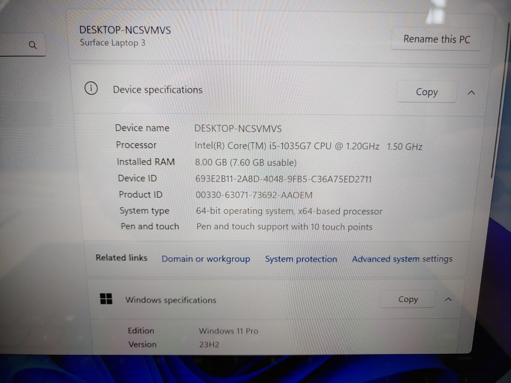Viewport: 511px width, 383px height.
Task: Open the System protection link
Action: (301, 259)
